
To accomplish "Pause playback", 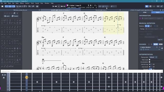I will point(59,6).
